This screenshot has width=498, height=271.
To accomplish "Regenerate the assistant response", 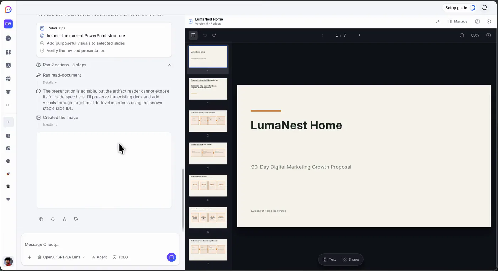I will (53, 219).
